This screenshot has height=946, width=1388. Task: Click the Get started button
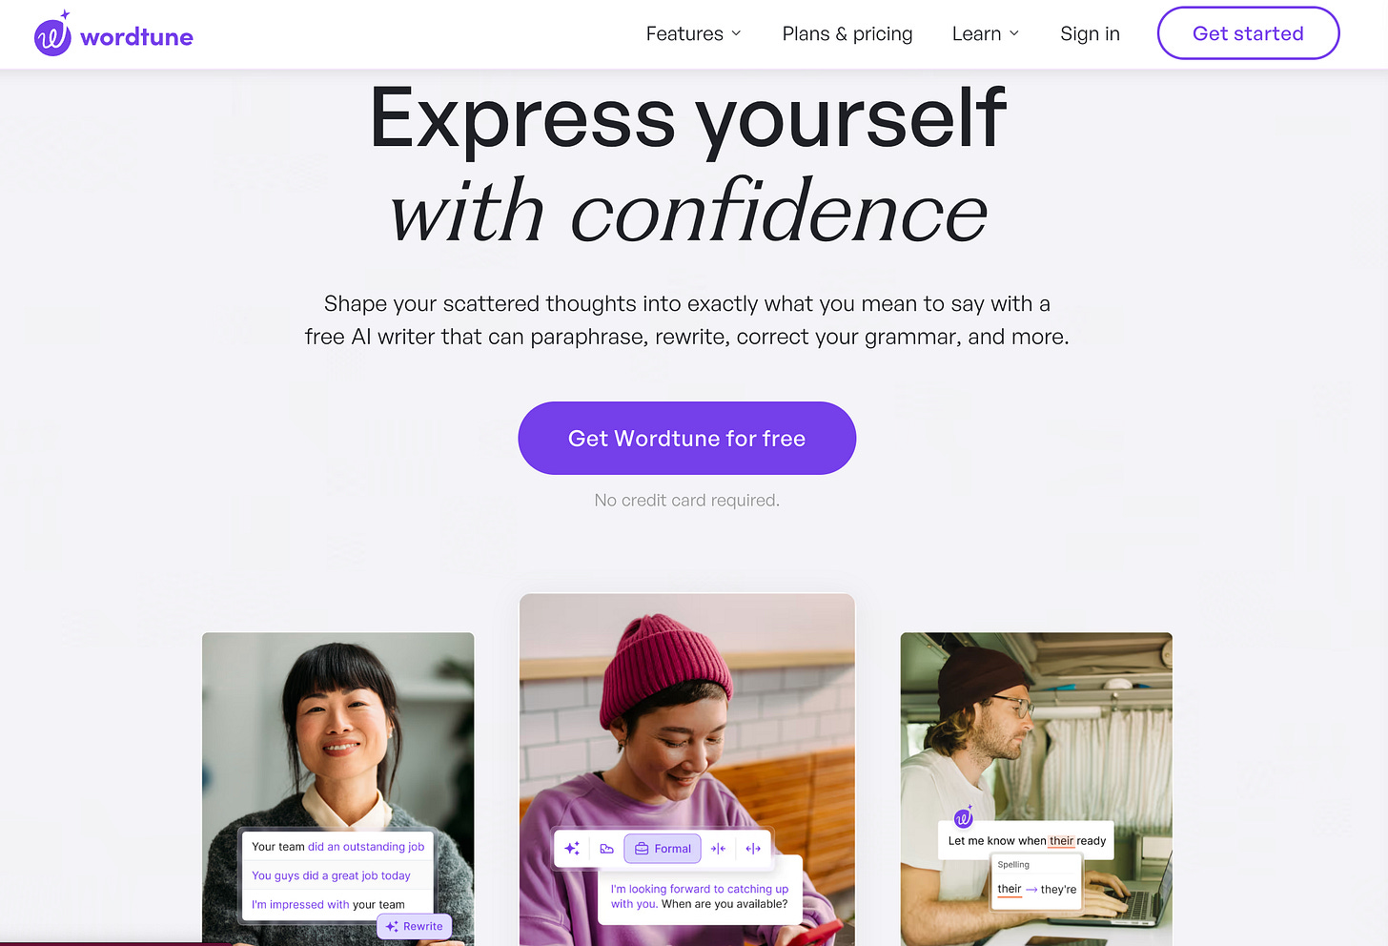1248,33
